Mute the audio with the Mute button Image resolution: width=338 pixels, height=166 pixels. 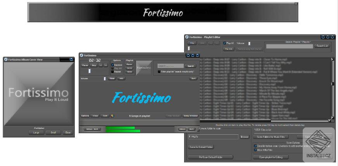pyautogui.click(x=112, y=79)
